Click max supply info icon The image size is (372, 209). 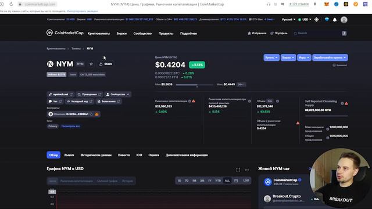[x=328, y=129]
